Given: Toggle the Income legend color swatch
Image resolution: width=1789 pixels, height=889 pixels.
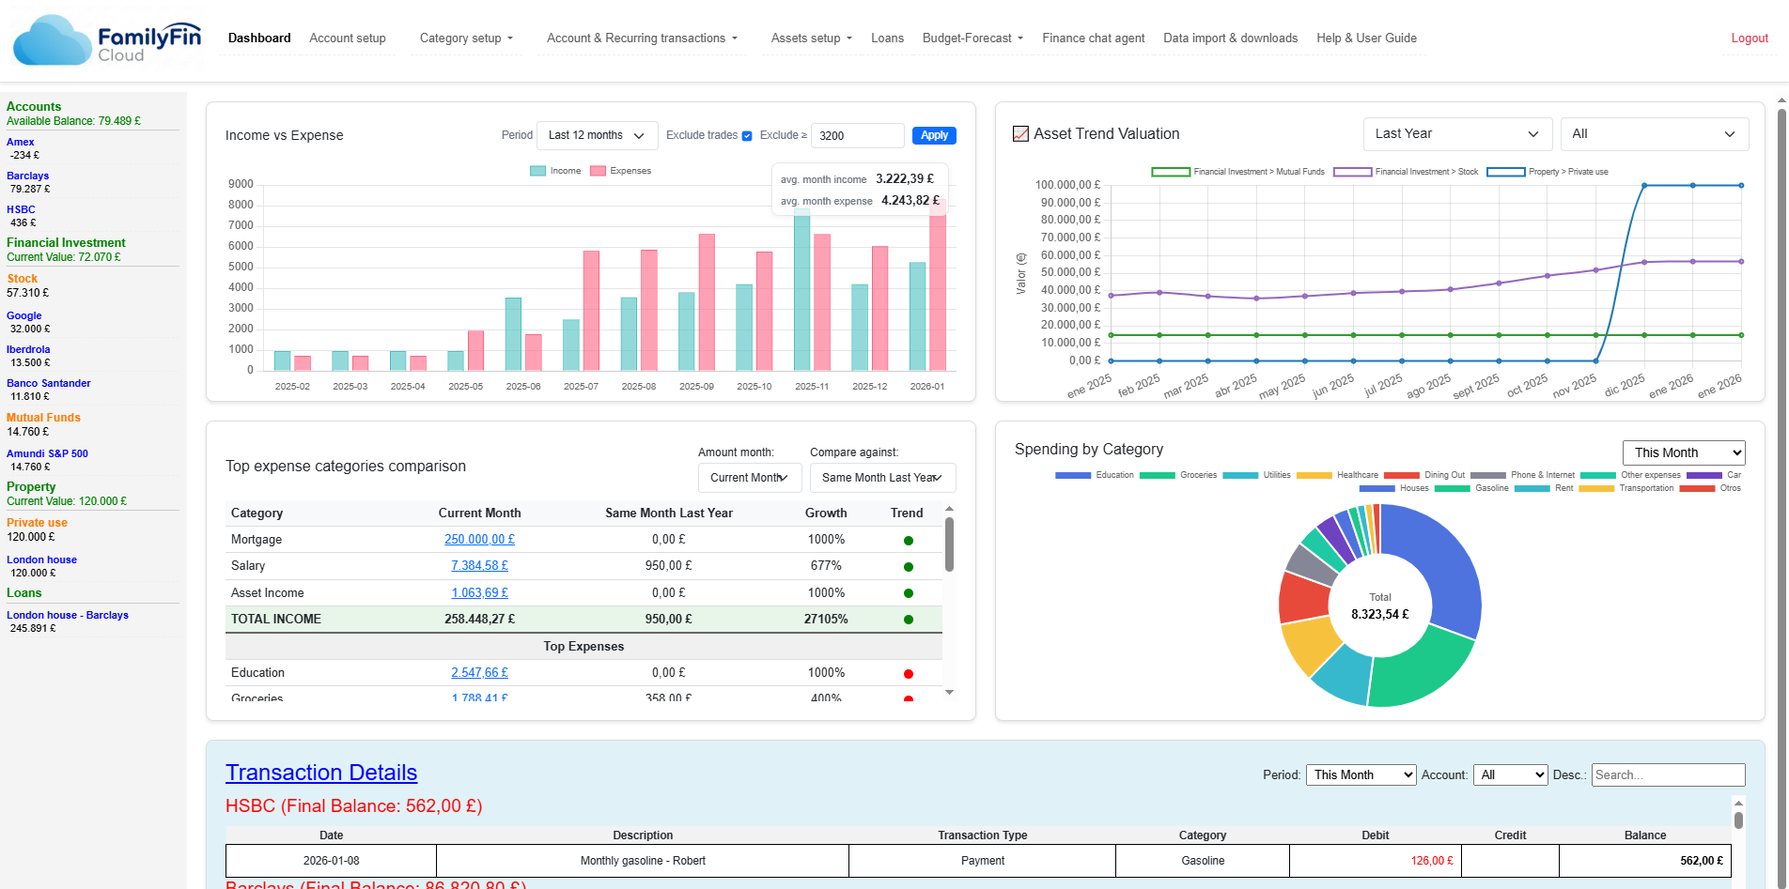Looking at the screenshot, I should click(537, 171).
